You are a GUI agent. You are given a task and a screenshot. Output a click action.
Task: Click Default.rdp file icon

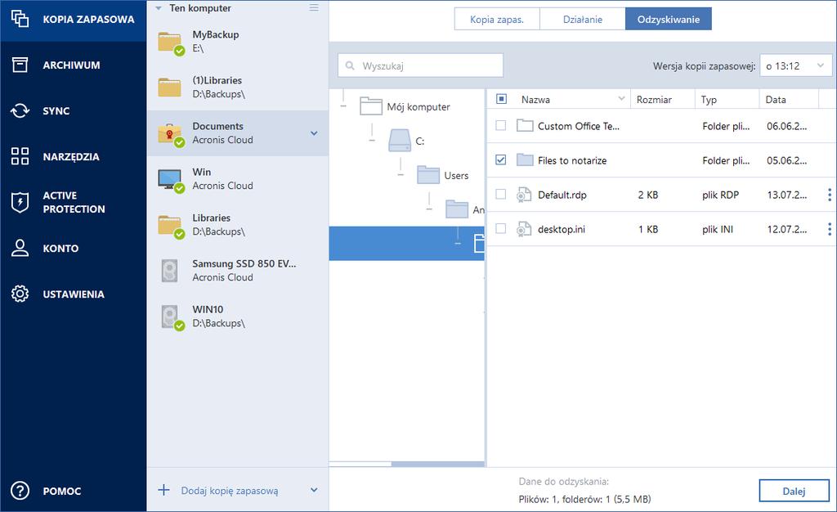[524, 195]
